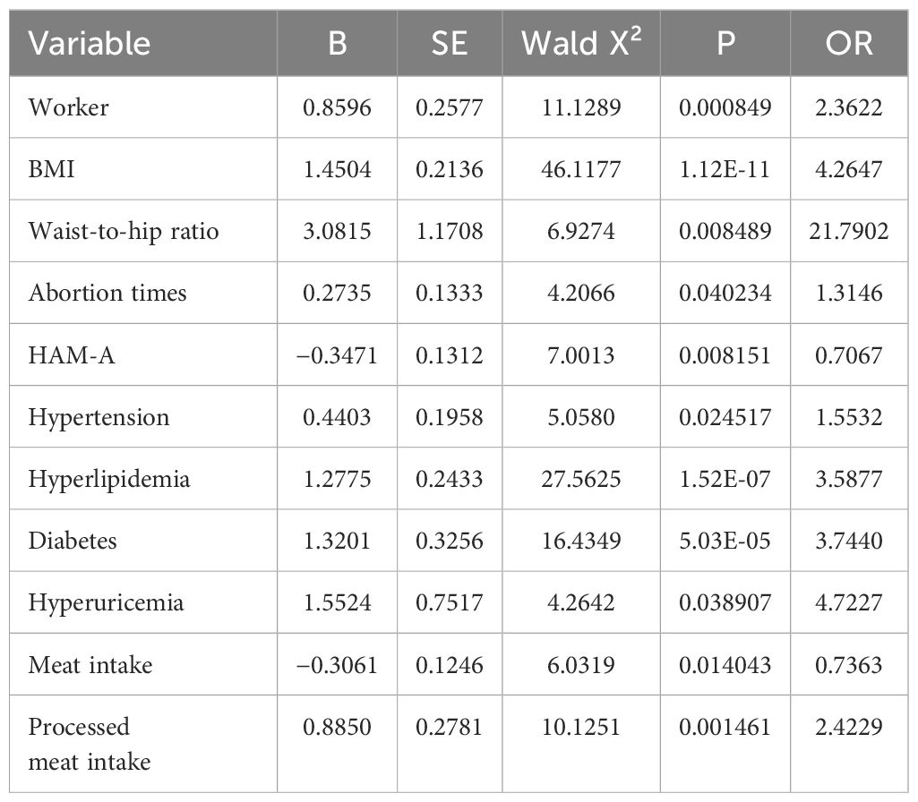The height and width of the screenshot is (802, 918).
Task: Click the HAM-A row label
Action: (x=72, y=355)
